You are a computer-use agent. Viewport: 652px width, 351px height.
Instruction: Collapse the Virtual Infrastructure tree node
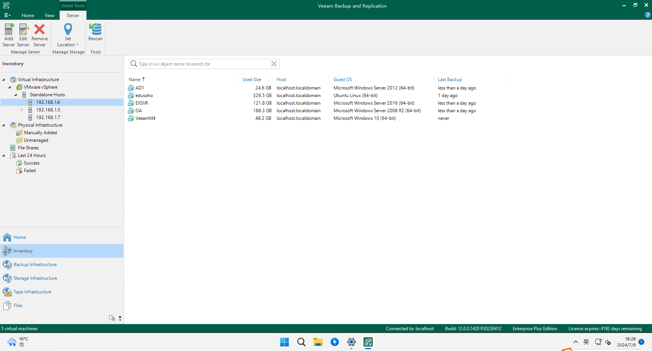pos(4,80)
